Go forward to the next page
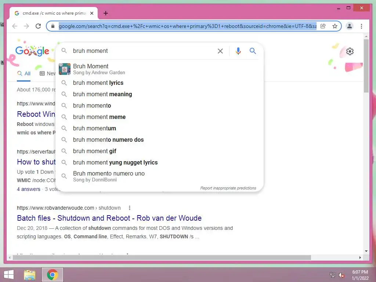376x282 pixels. click(26, 26)
